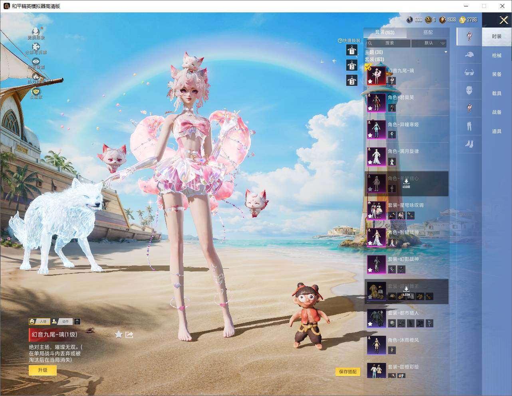
Task: Toggle the star on 角色-满月旋律 thumbnail
Action: click(370, 162)
